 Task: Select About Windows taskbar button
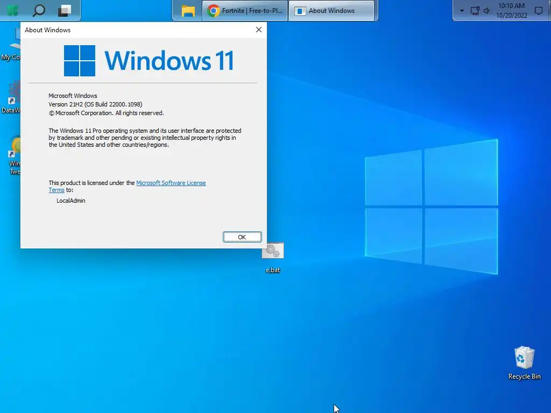331,11
